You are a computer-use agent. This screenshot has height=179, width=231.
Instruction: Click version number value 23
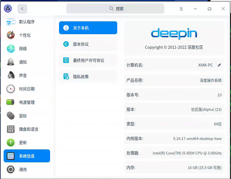(x=219, y=95)
